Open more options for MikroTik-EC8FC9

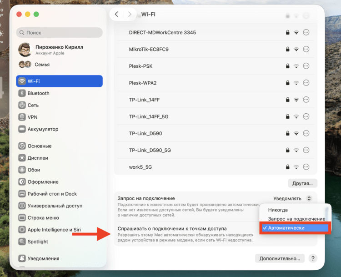(x=306, y=49)
